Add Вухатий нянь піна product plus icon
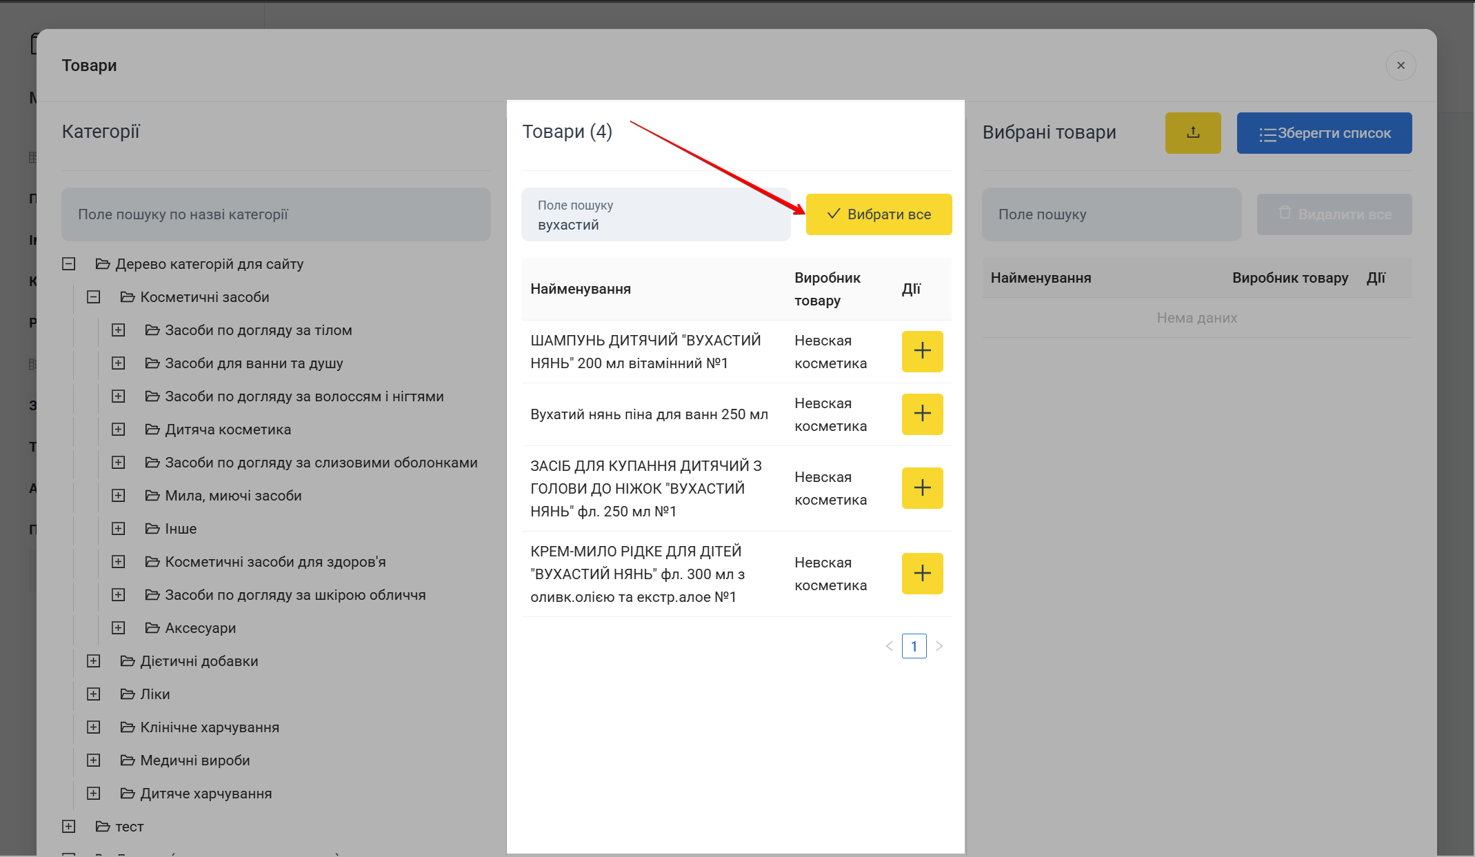 point(922,414)
